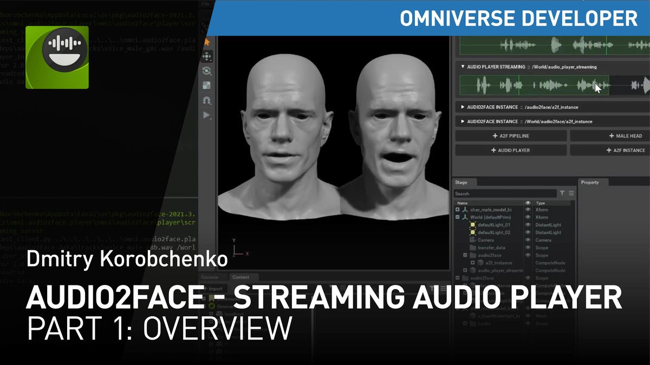Toggle transfer_data visibility eye
650x365 pixels.
click(x=528, y=248)
